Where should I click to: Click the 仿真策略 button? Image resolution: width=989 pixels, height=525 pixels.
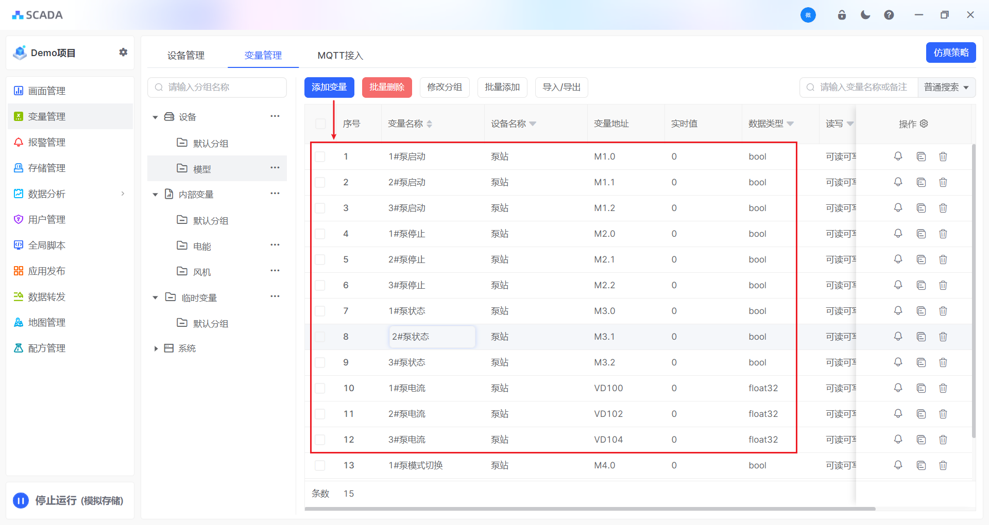(950, 52)
